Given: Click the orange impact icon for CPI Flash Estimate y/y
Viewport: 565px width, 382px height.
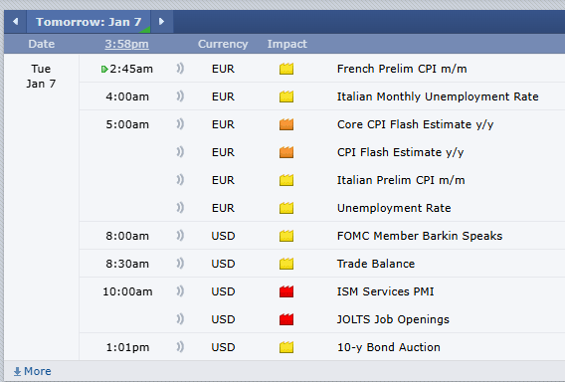Looking at the screenshot, I should coord(286,152).
